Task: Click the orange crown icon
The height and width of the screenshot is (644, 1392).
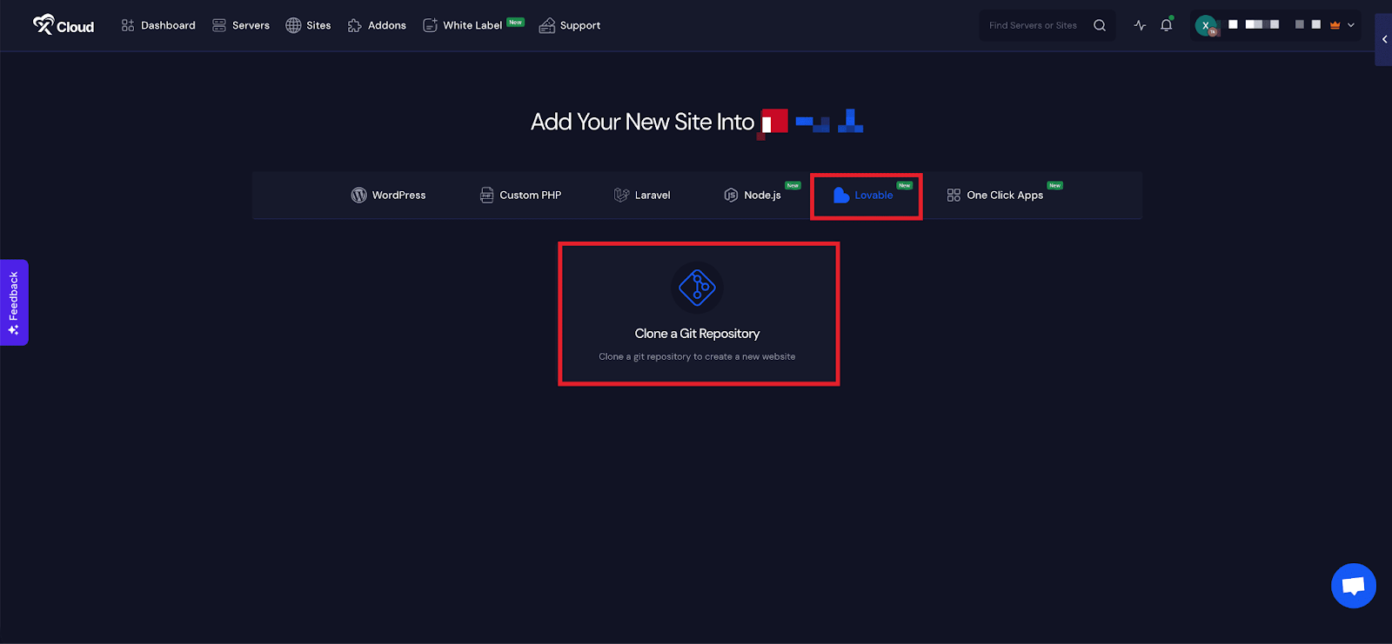Action: [1335, 25]
